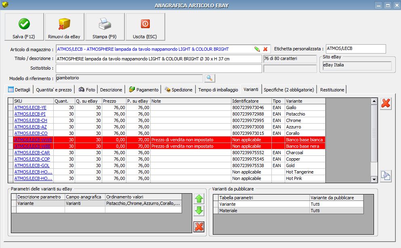This screenshot has width=401, height=248.
Task: Open the ATMOS/LECB-CAR SKU link
Action: [32, 153]
